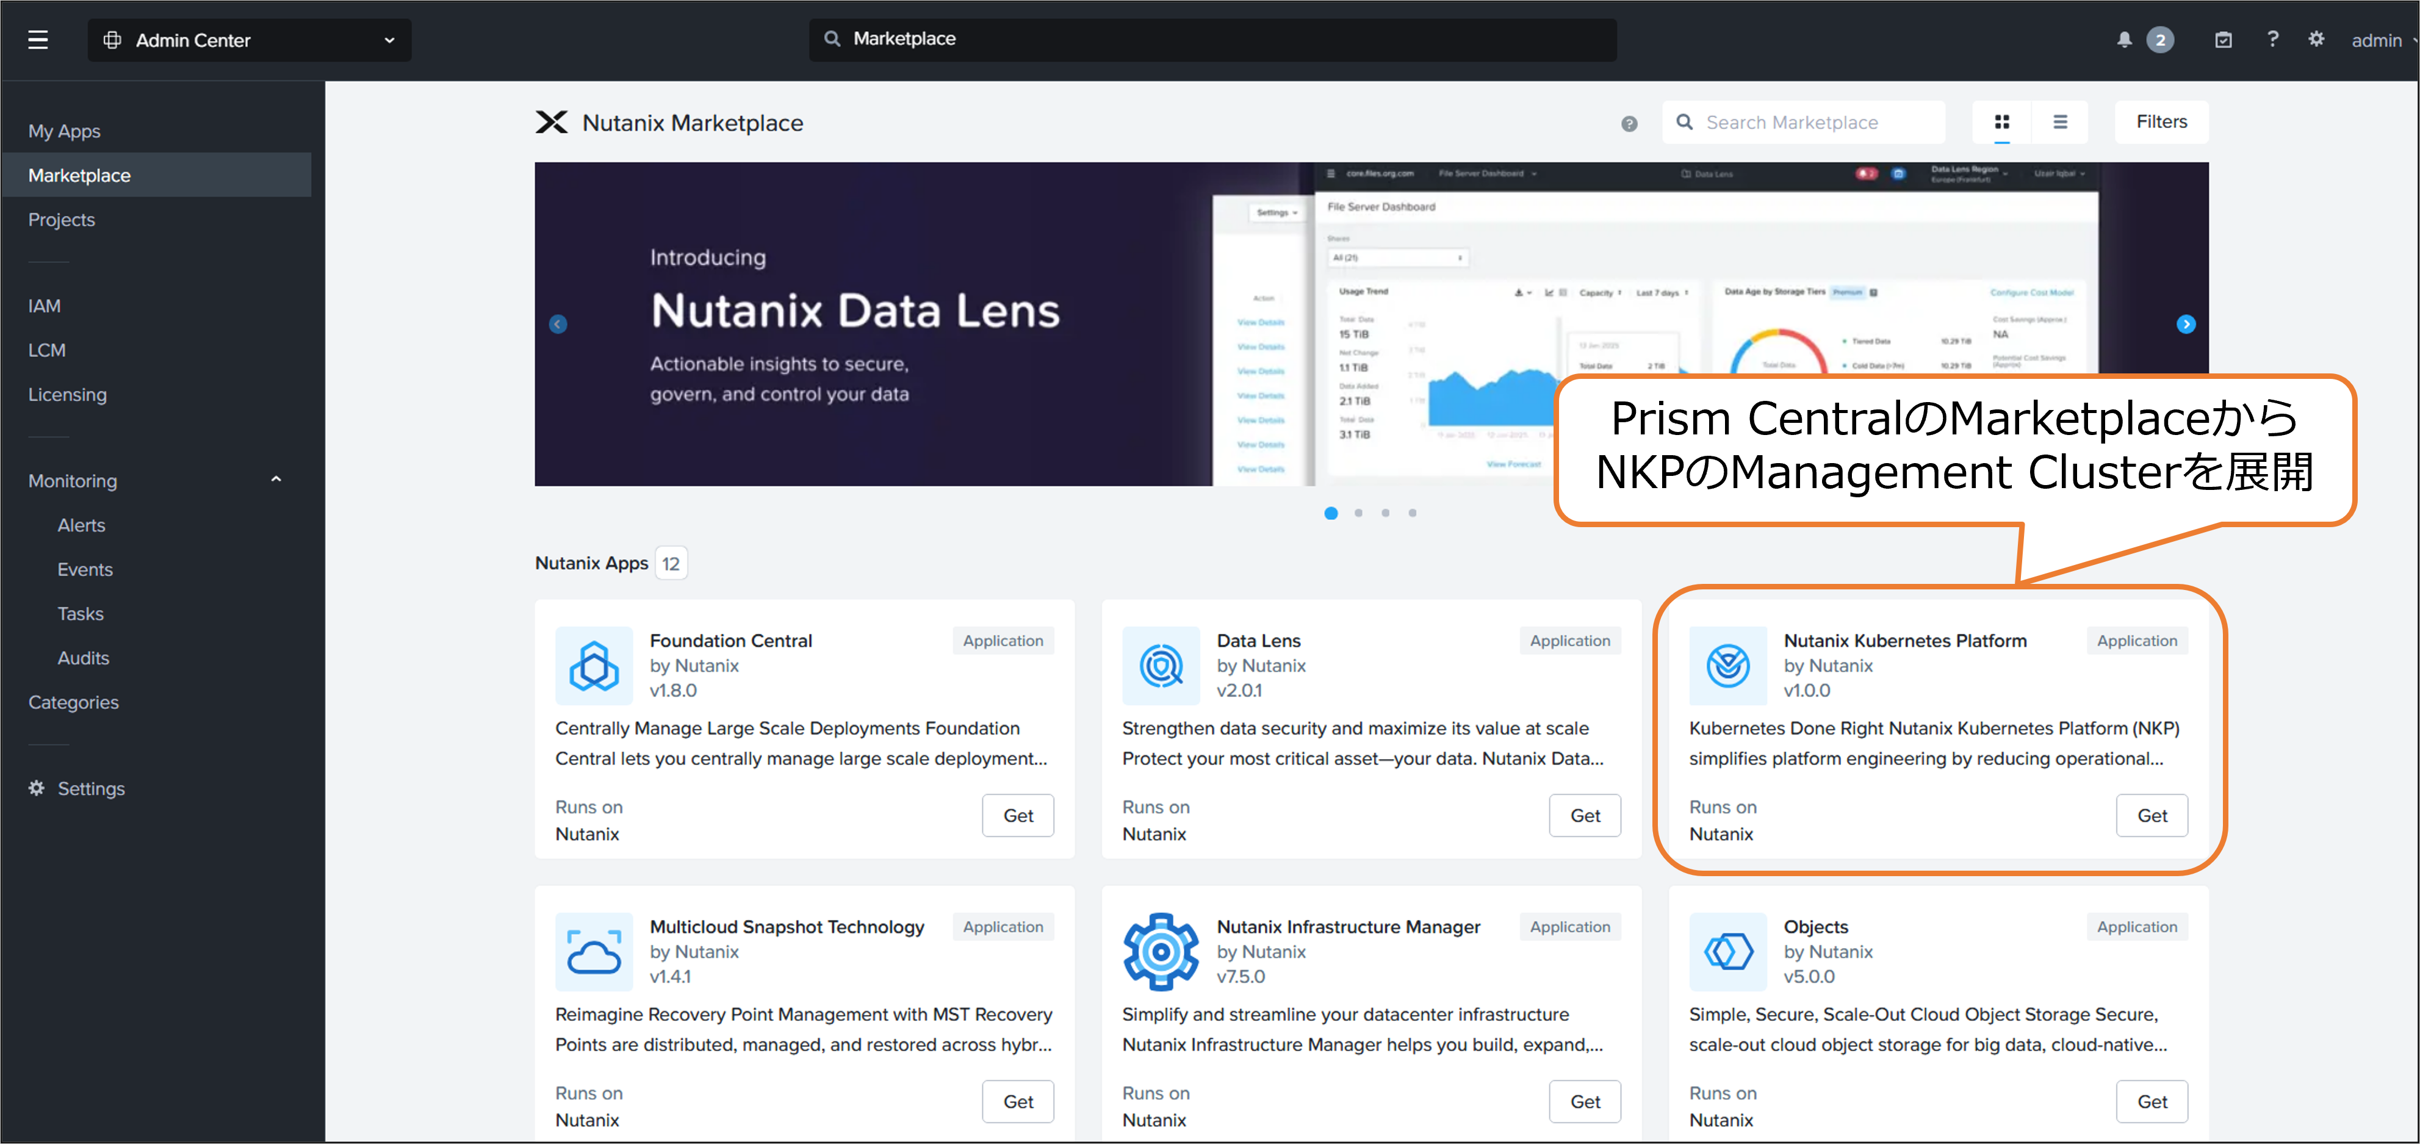2420x1144 pixels.
Task: Open the Foundation Central title
Action: [x=730, y=641]
